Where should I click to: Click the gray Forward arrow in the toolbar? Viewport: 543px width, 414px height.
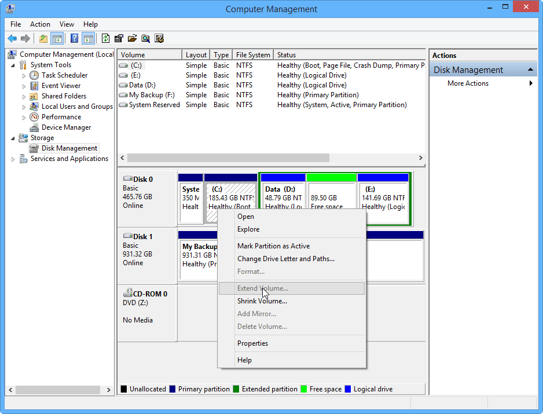point(25,38)
